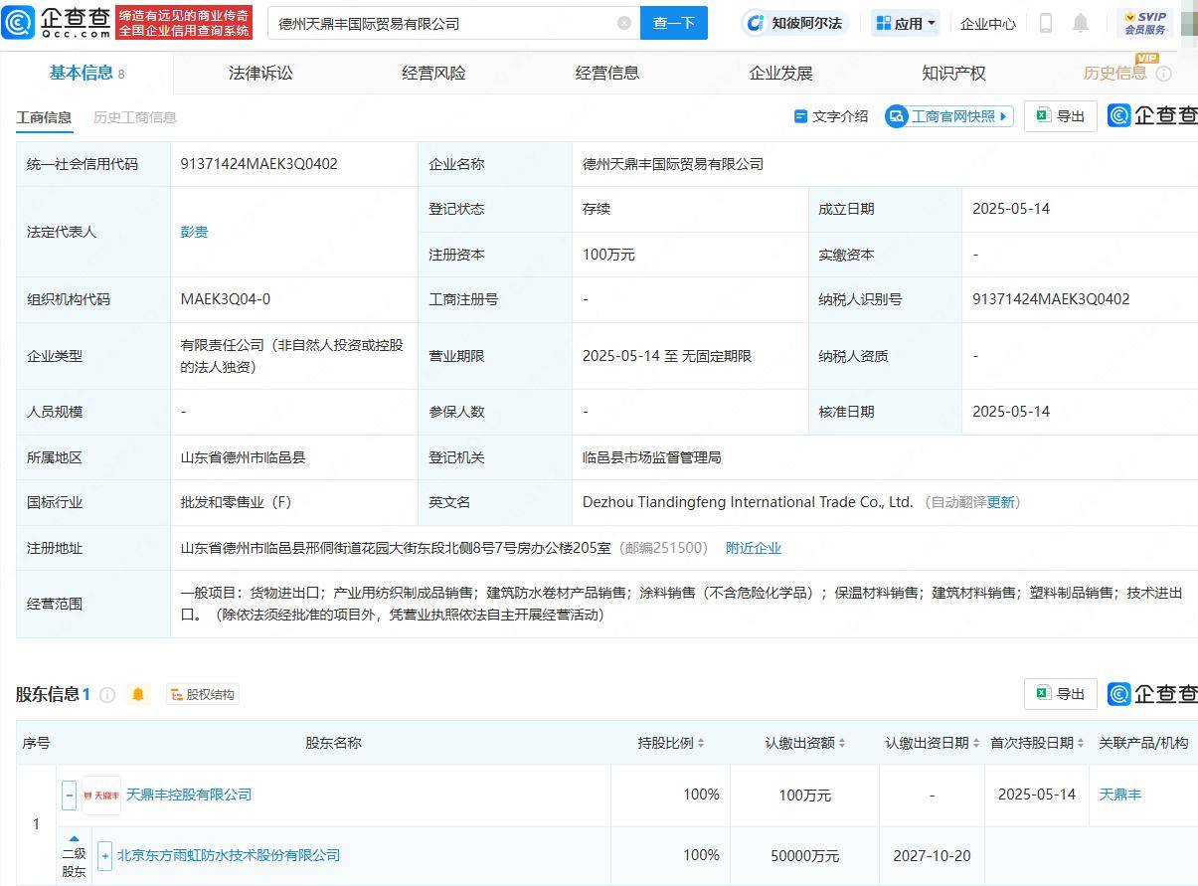Click the SVIP 会员服务 badge
The image size is (1198, 886).
1145,23
